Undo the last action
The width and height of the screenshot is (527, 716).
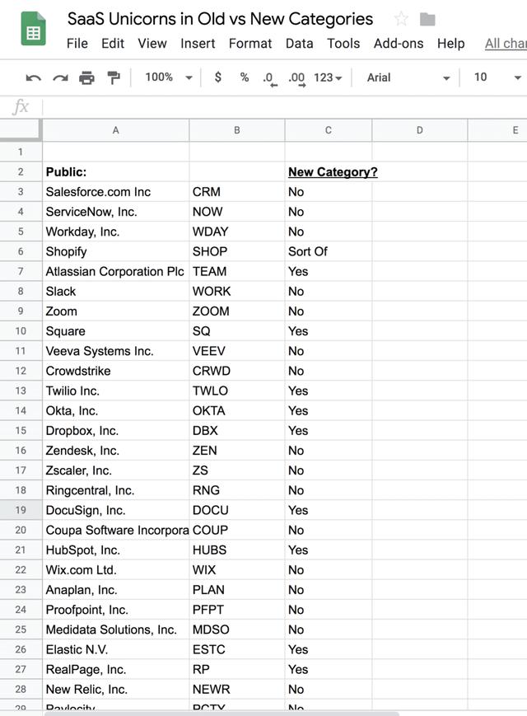(33, 78)
